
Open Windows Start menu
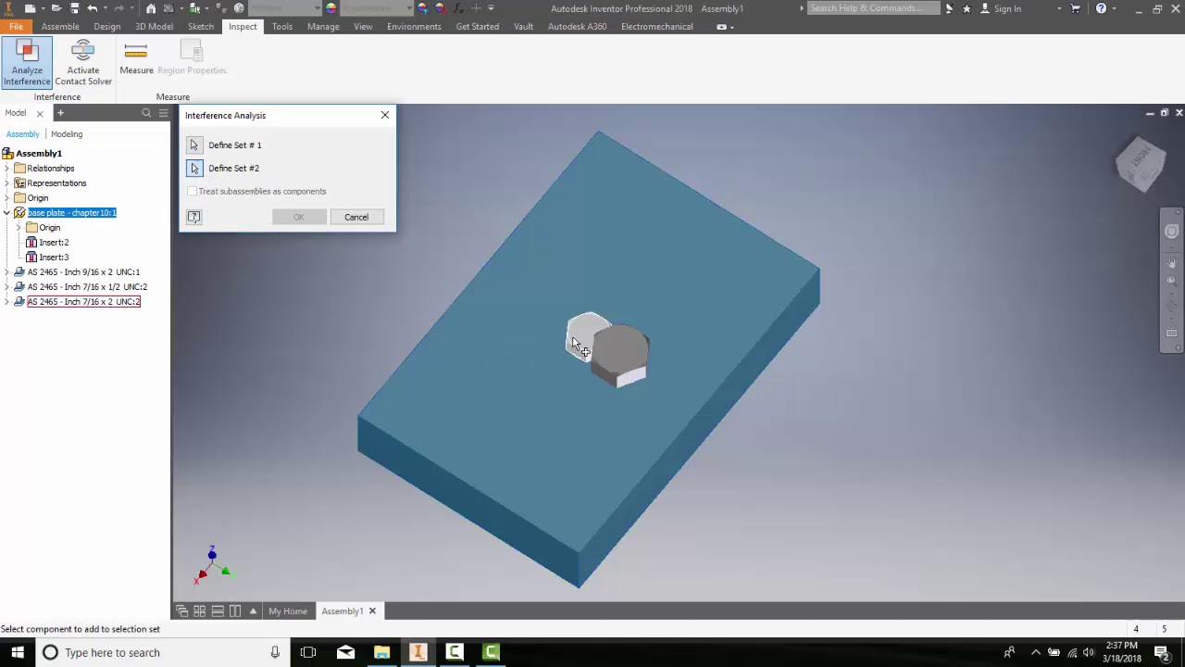[x=18, y=652]
